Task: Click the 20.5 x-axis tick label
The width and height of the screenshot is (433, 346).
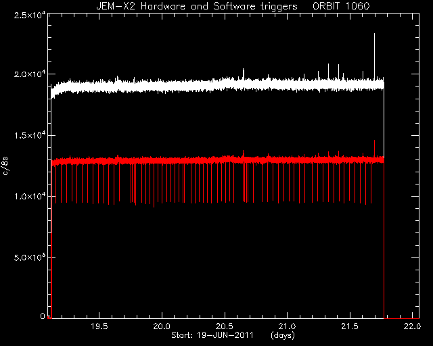Action: (225, 326)
